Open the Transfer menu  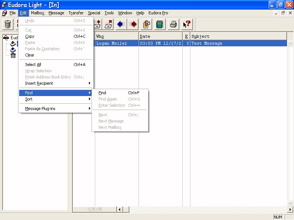(x=76, y=13)
